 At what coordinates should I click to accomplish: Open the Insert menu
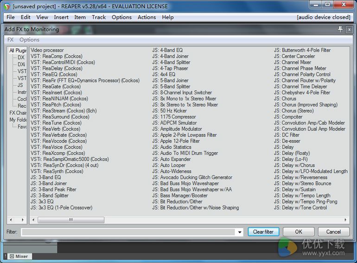[61, 17]
